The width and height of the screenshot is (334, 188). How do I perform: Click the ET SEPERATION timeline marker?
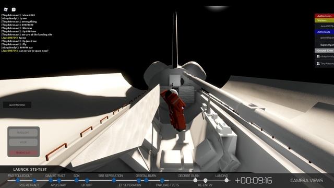pos(139,181)
